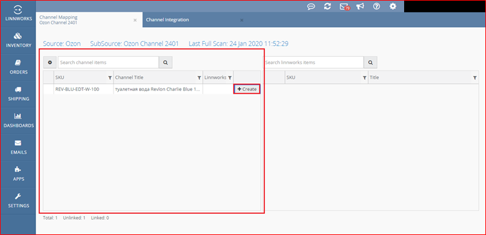This screenshot has height=235, width=486.
Task: Open the Shipping section
Action: (x=18, y=94)
